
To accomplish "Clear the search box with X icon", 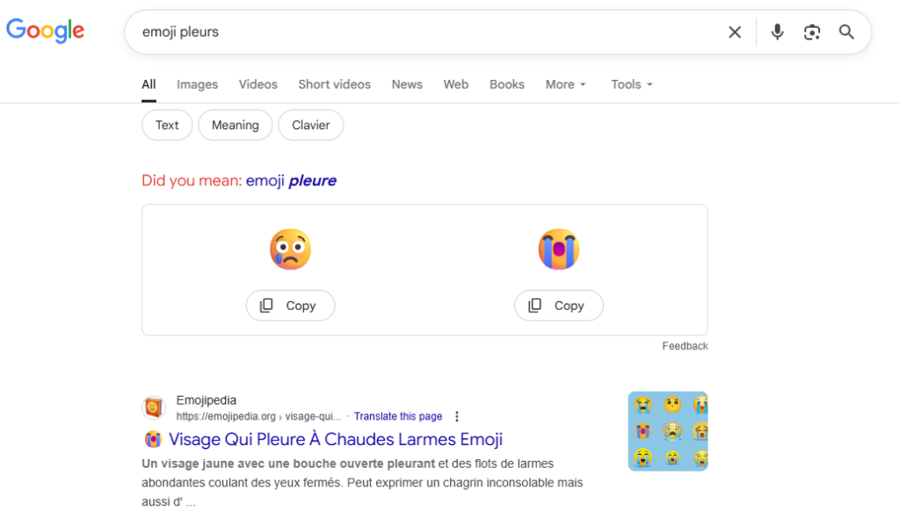I will coord(735,32).
